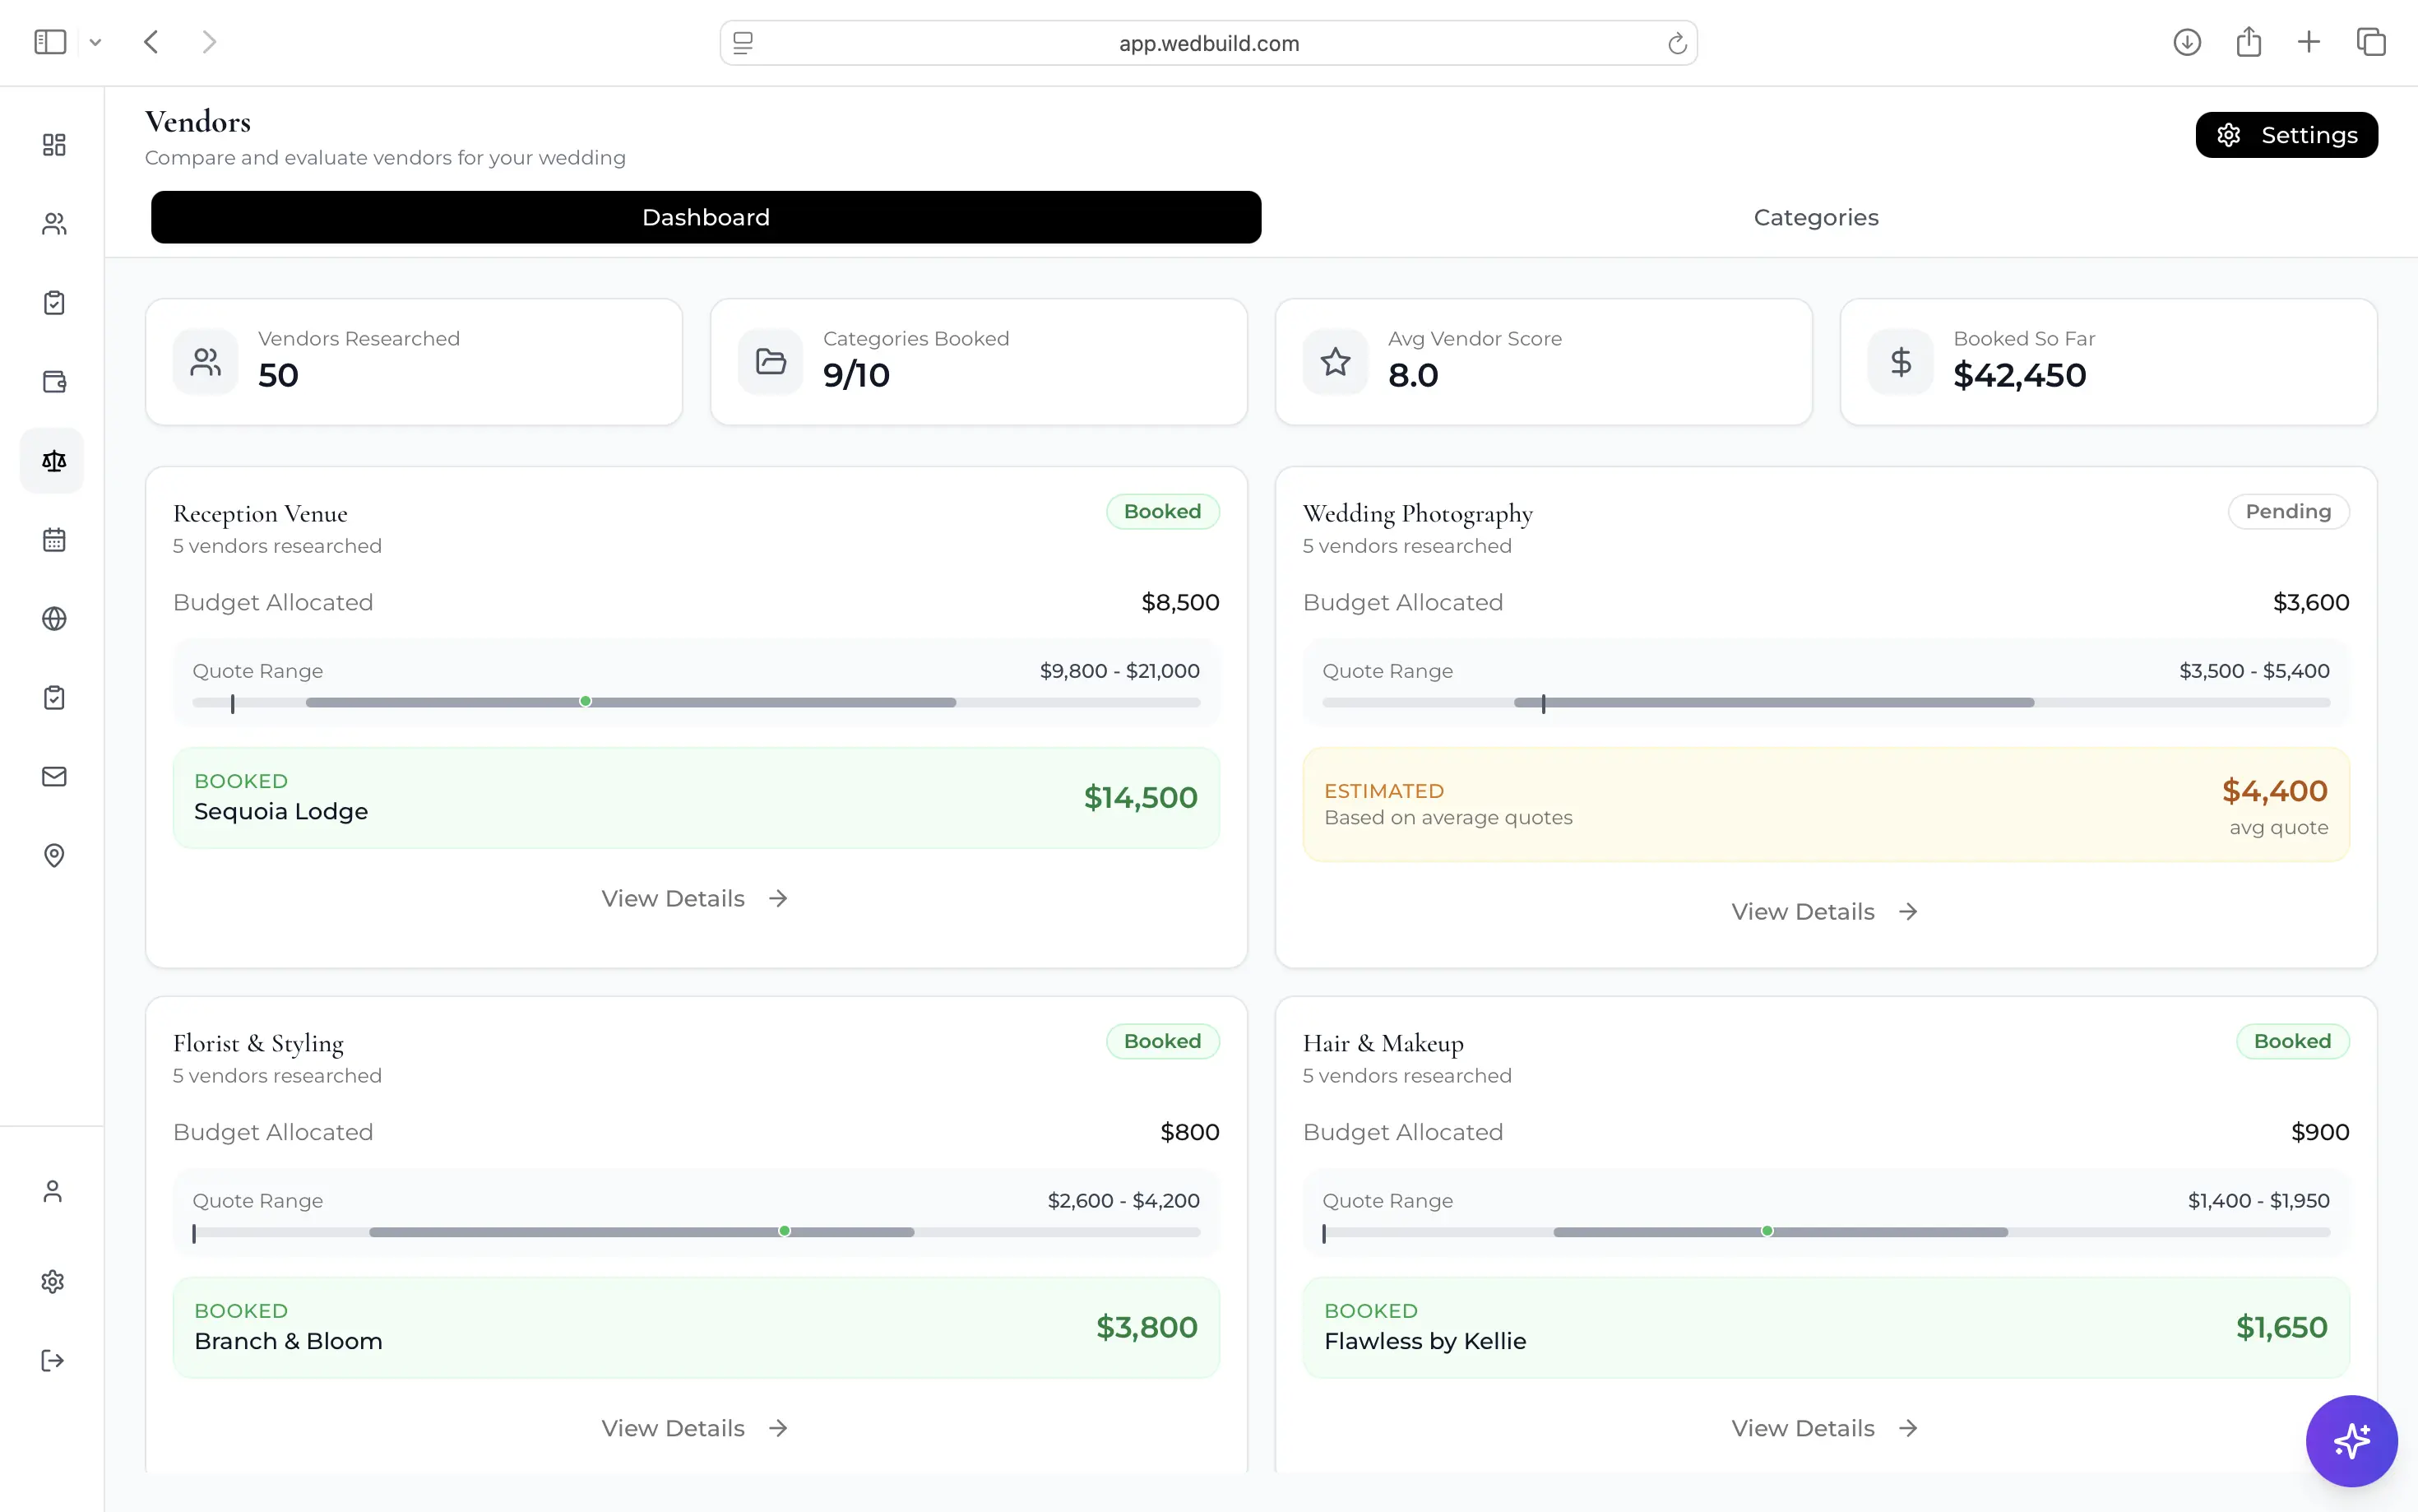
Task: Click the $3,600 budget allocated value
Action: tap(2310, 602)
